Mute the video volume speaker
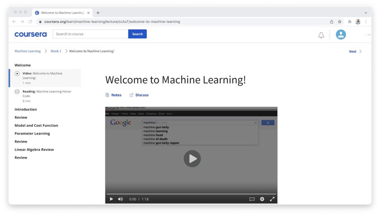380x215 pixels. point(121,199)
